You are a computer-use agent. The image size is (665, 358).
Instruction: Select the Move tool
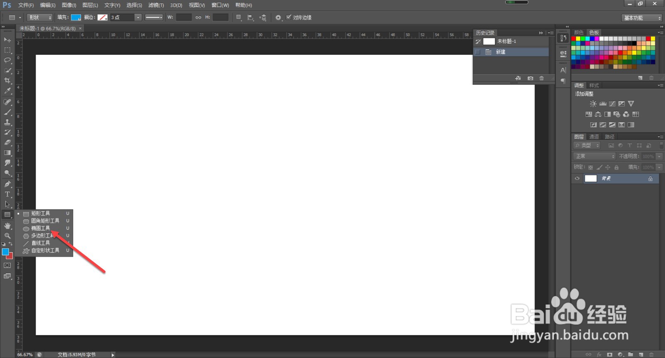click(7, 40)
